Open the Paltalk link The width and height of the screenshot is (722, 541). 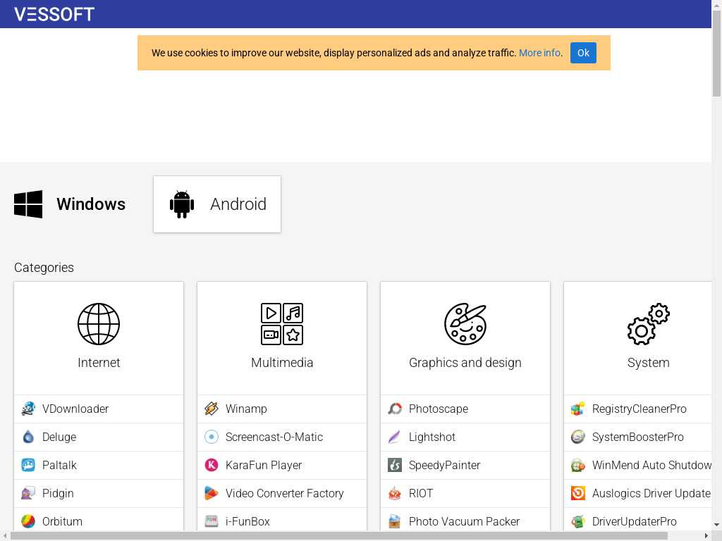pyautogui.click(x=99, y=465)
